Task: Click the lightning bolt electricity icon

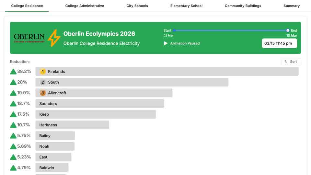Action: click(54, 38)
